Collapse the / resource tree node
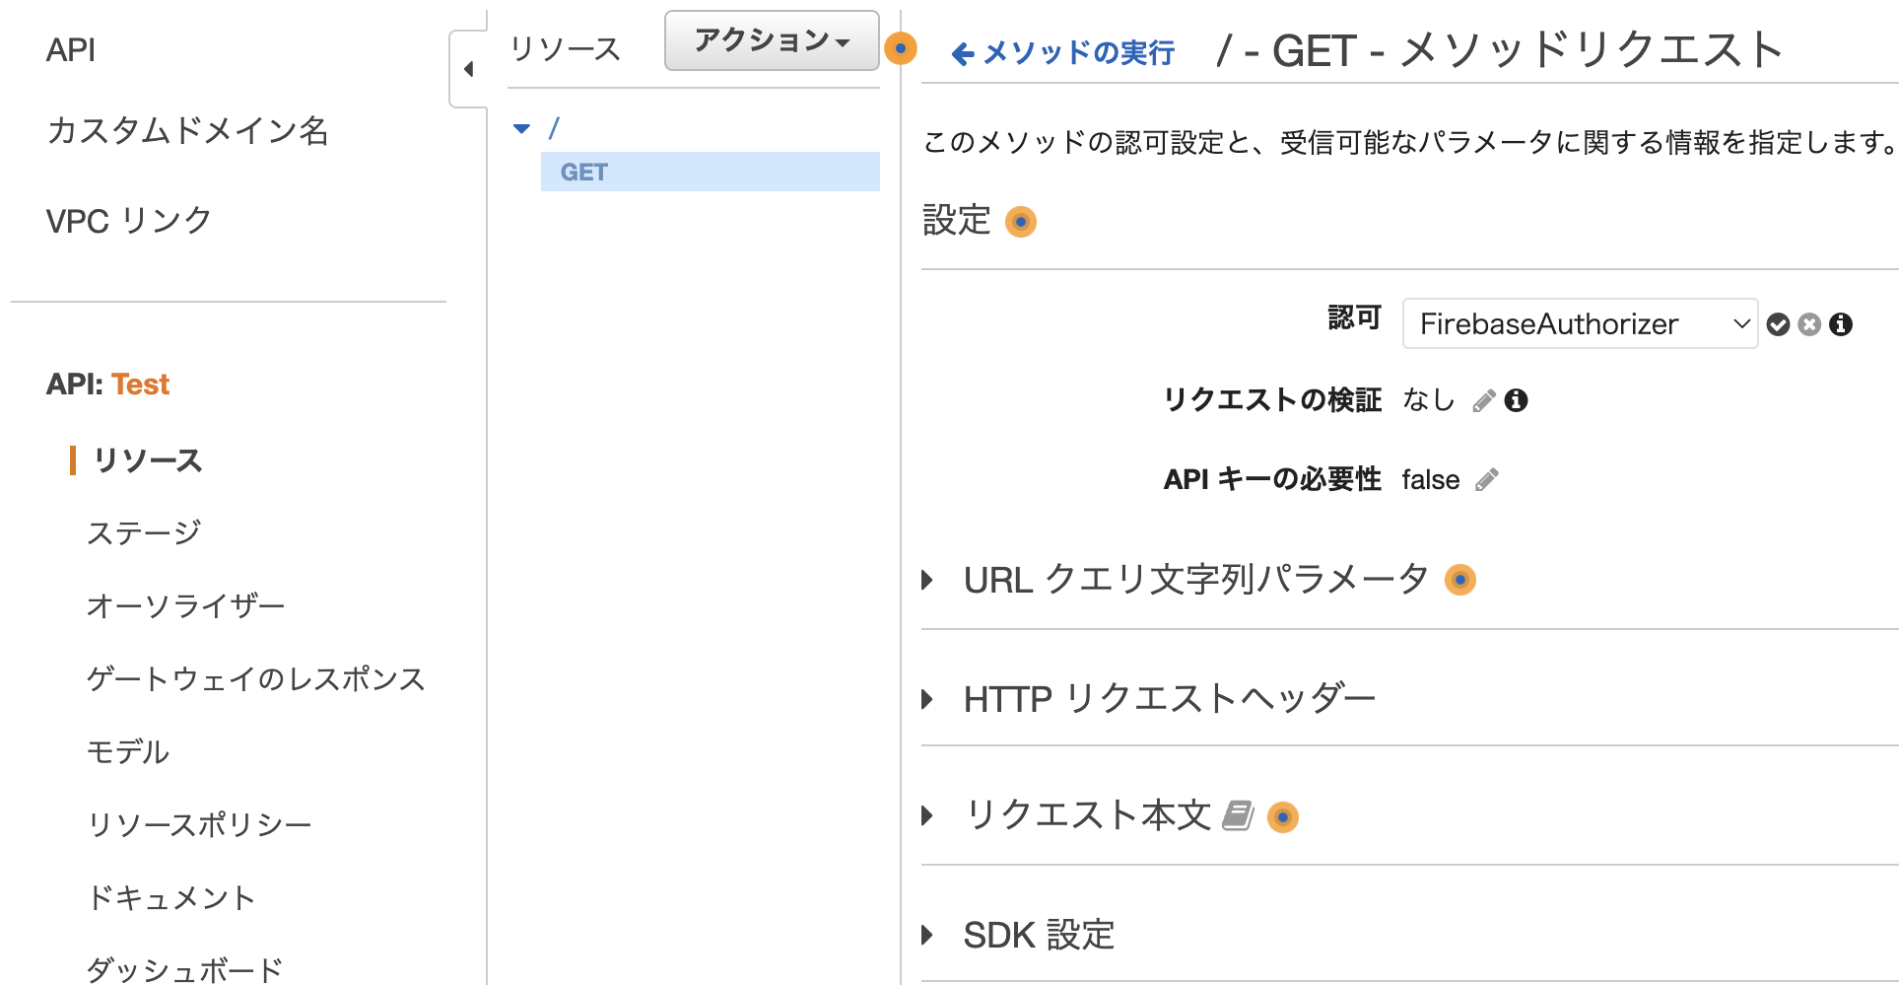Image resolution: width=1899 pixels, height=985 pixels. (521, 127)
